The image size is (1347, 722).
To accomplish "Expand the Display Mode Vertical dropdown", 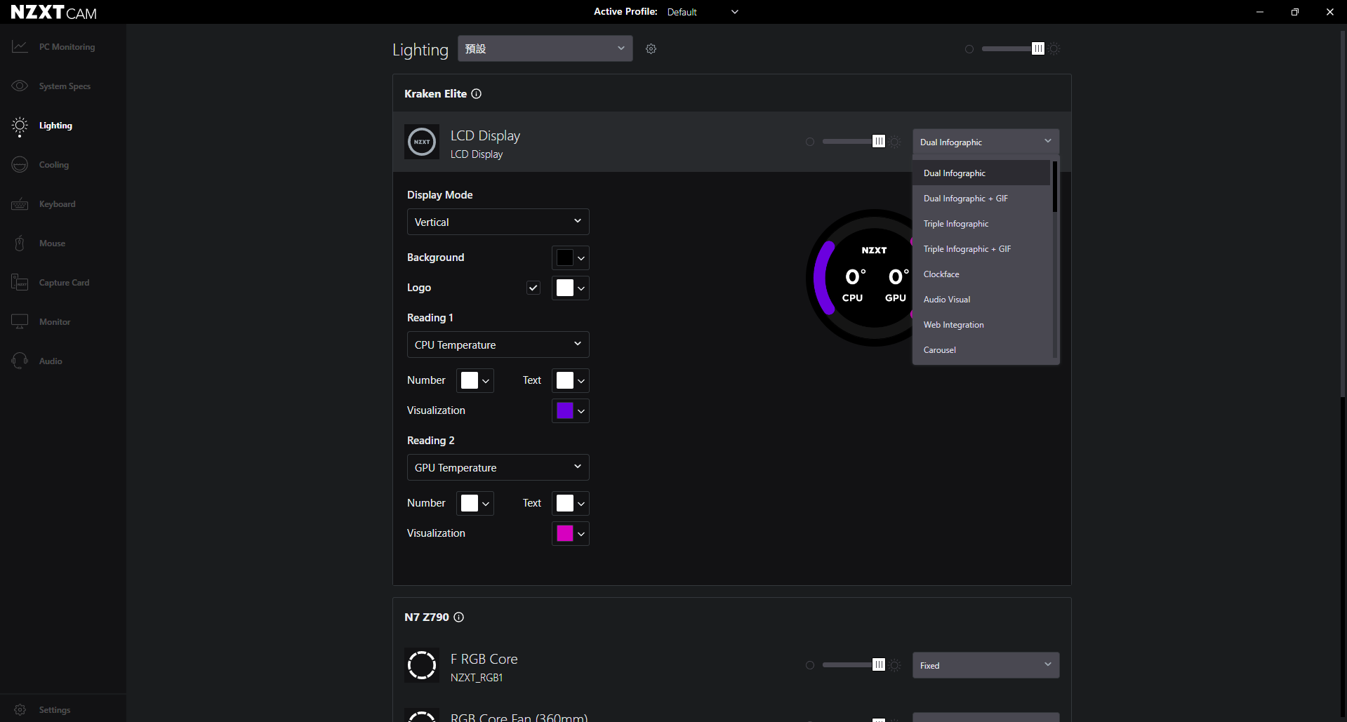I will coord(498,222).
